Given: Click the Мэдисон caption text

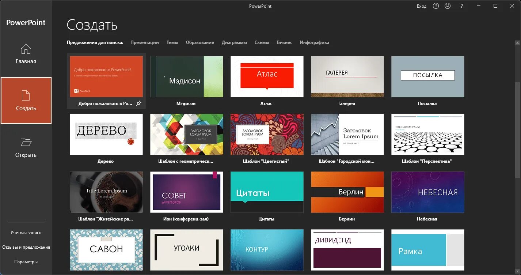Looking at the screenshot, I should click(x=186, y=103).
